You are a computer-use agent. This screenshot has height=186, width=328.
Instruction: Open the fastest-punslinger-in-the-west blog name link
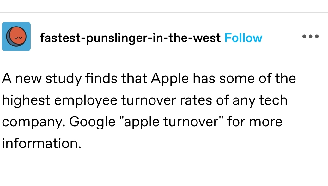(130, 38)
